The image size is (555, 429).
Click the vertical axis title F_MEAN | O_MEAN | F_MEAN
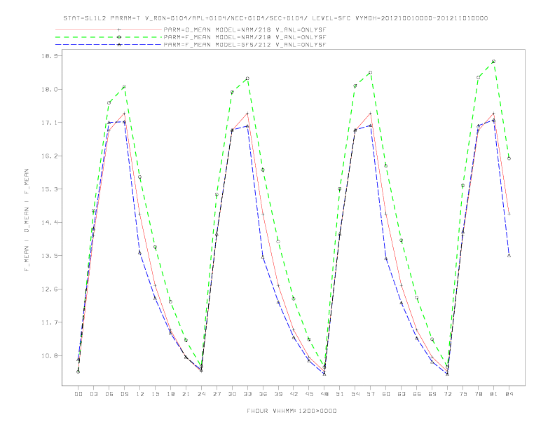pyautogui.click(x=27, y=220)
